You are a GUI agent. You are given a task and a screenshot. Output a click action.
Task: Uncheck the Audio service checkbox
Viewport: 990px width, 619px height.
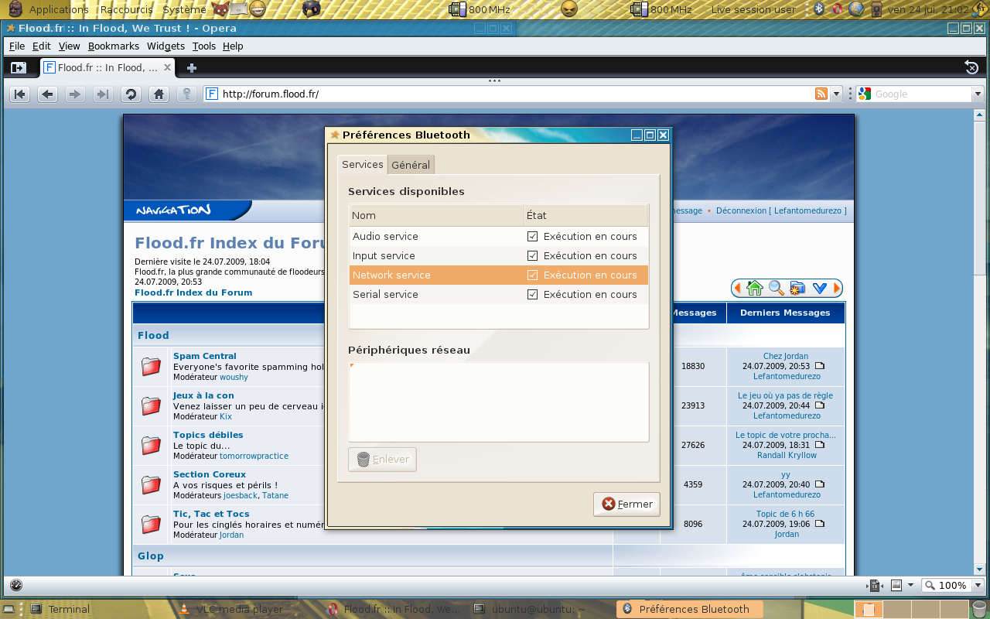(532, 236)
